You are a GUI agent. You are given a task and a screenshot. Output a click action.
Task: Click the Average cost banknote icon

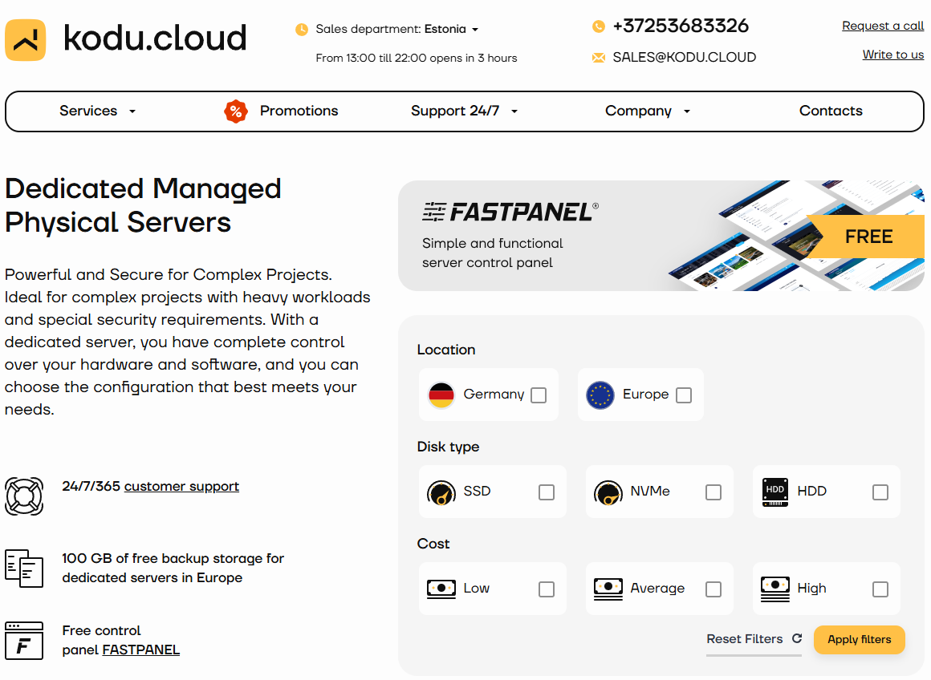608,589
